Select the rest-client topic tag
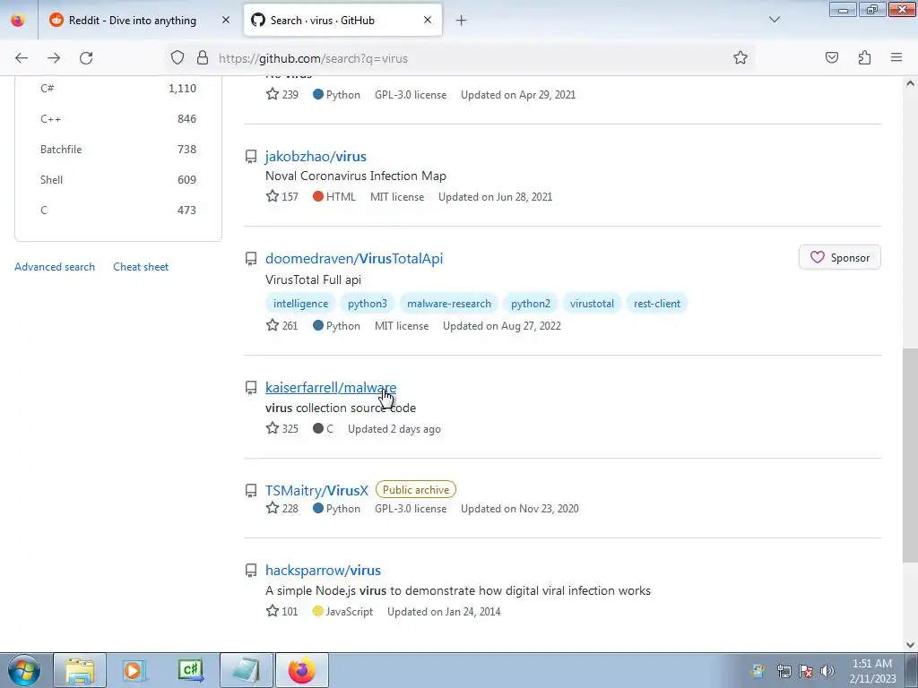The width and height of the screenshot is (918, 688). 657,304
